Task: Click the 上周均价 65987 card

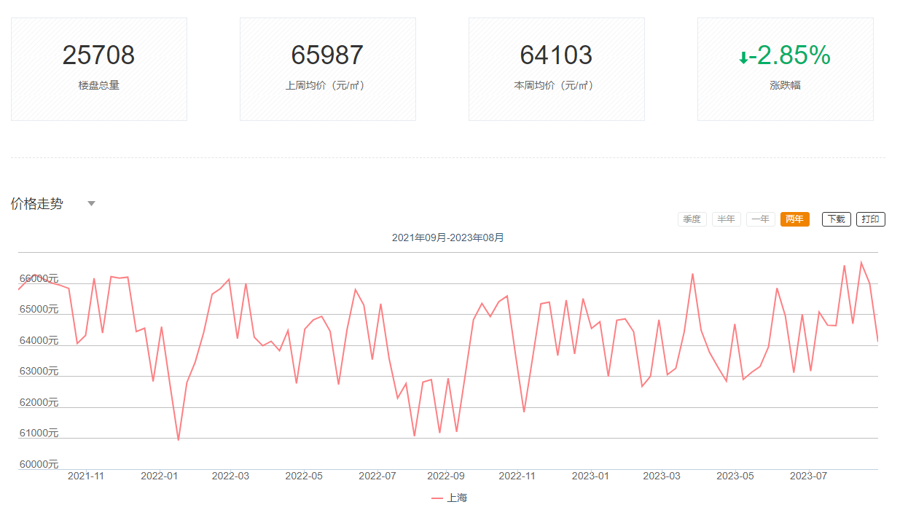Action: point(327,69)
